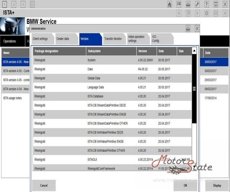Sort by the Version column header
The width and height of the screenshot is (230, 192).
[146, 51]
